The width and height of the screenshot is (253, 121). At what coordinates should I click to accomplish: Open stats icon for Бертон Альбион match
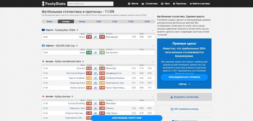(x=95, y=78)
